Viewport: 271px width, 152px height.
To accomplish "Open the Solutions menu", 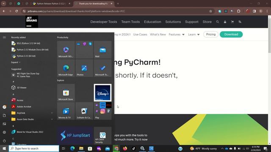I will click(173, 22).
